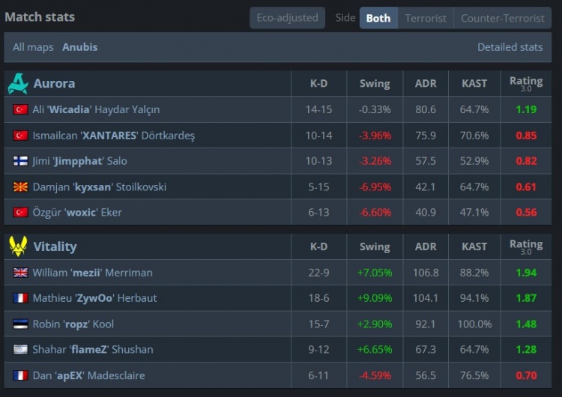Select the Both side filter

point(378,17)
